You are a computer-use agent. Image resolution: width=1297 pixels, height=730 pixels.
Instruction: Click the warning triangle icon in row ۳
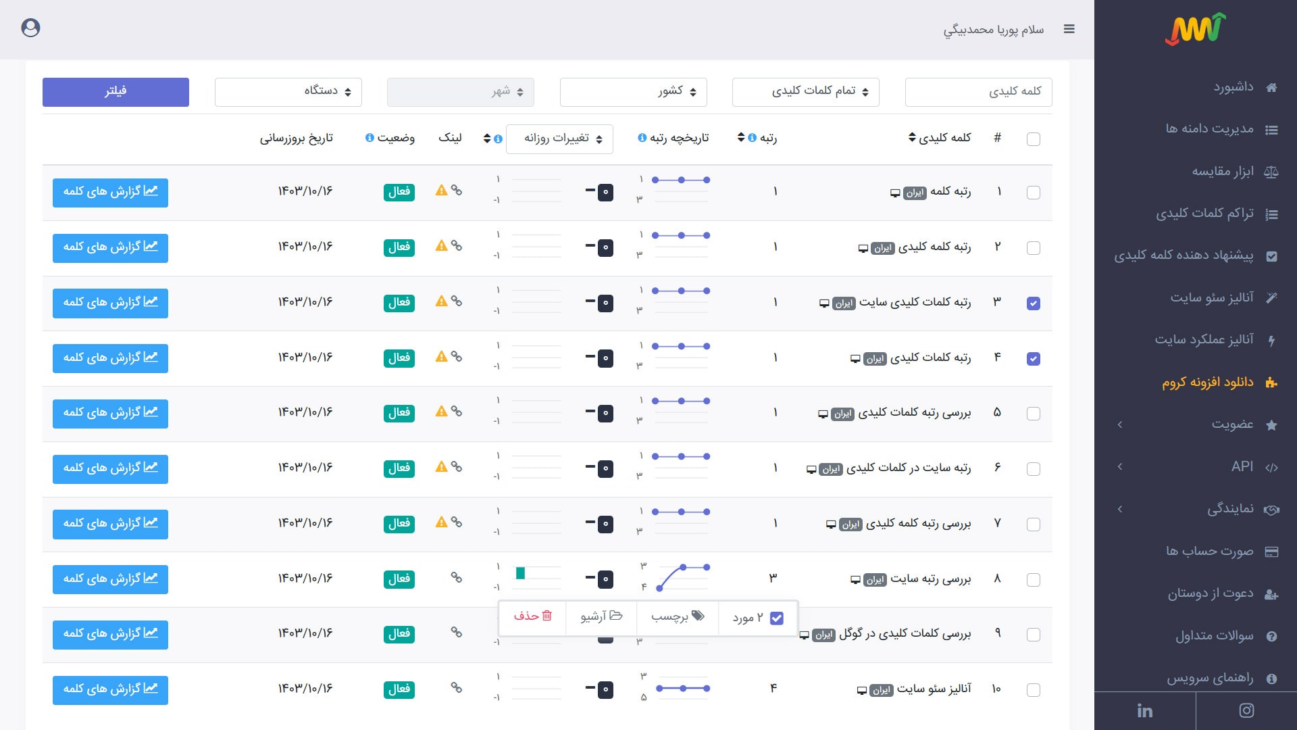coord(441,301)
